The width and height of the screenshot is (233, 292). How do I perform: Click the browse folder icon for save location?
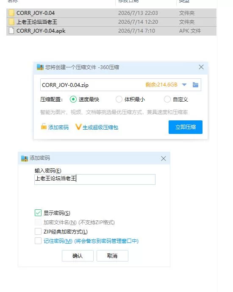[x=195, y=85]
